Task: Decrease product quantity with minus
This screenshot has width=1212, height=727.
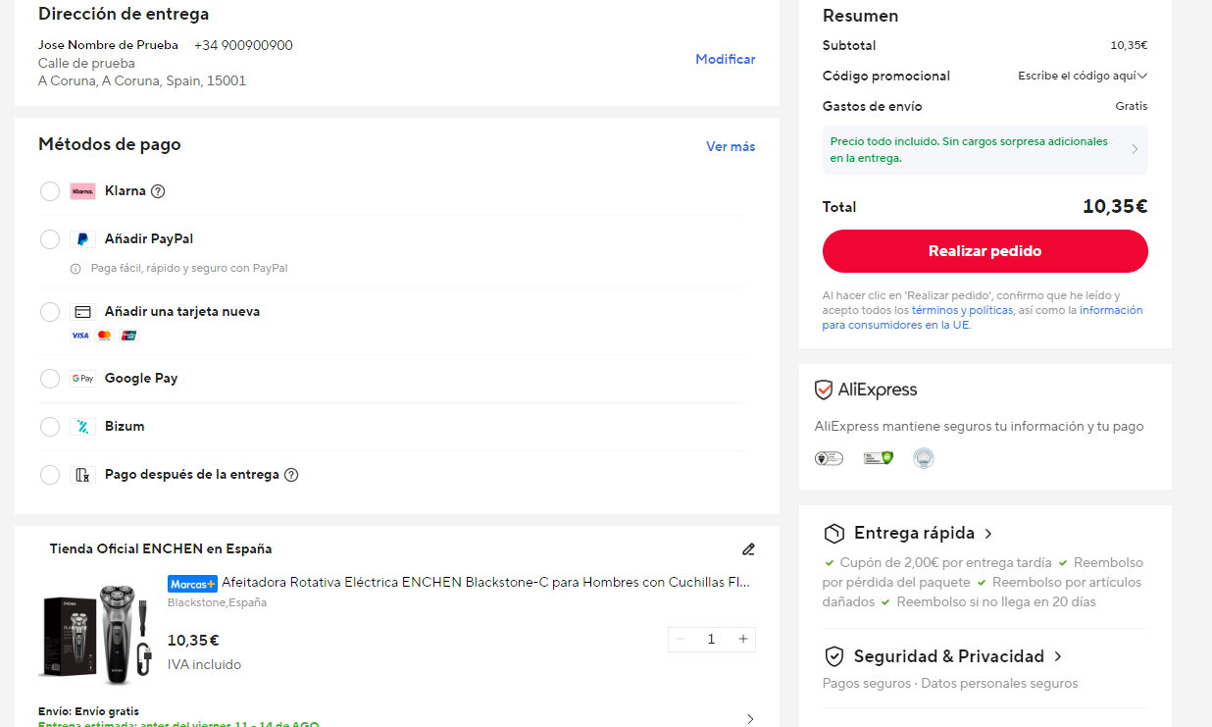Action: [x=682, y=640]
